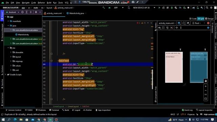Expand the drawable folder
Viewport: 217px width, 122px height.
[x=11, y=52]
